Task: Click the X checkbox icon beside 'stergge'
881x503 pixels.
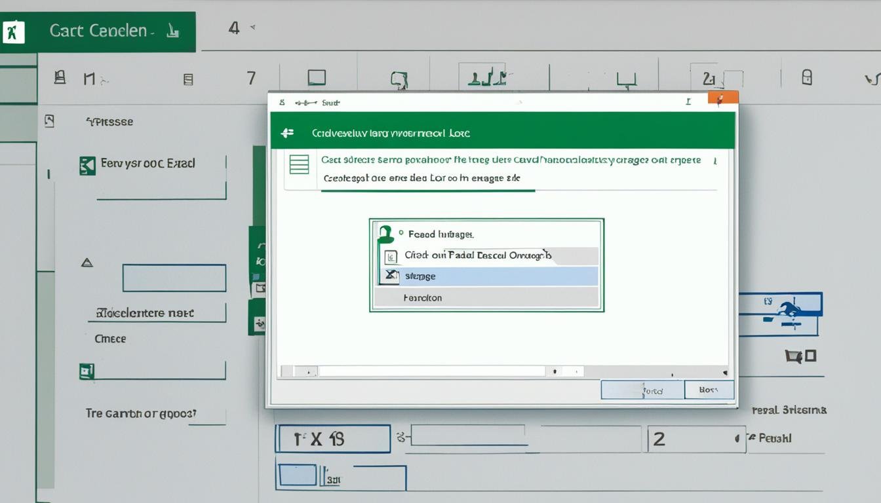Action: pos(391,276)
